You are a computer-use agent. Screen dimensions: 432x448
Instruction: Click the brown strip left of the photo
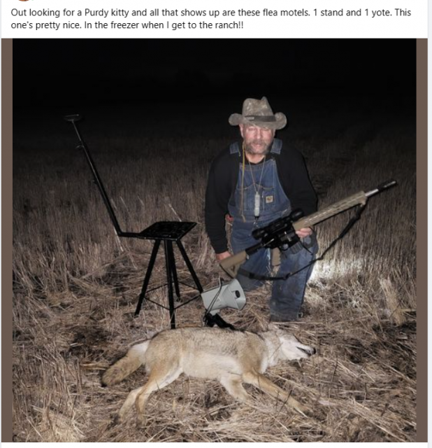[7, 240]
